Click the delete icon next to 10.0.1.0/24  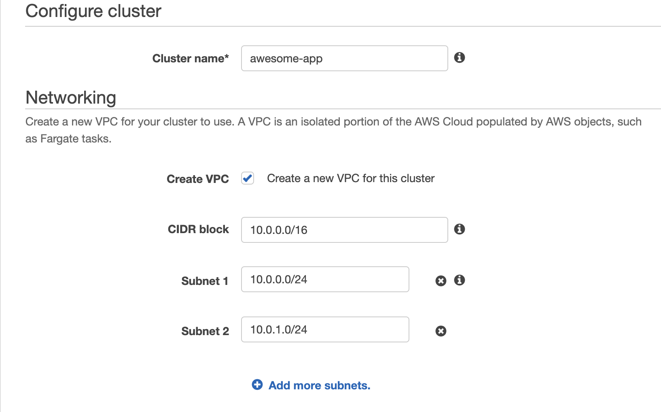[441, 331]
